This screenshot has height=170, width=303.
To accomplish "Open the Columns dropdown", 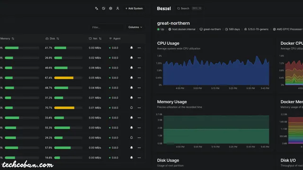I will (135, 27).
